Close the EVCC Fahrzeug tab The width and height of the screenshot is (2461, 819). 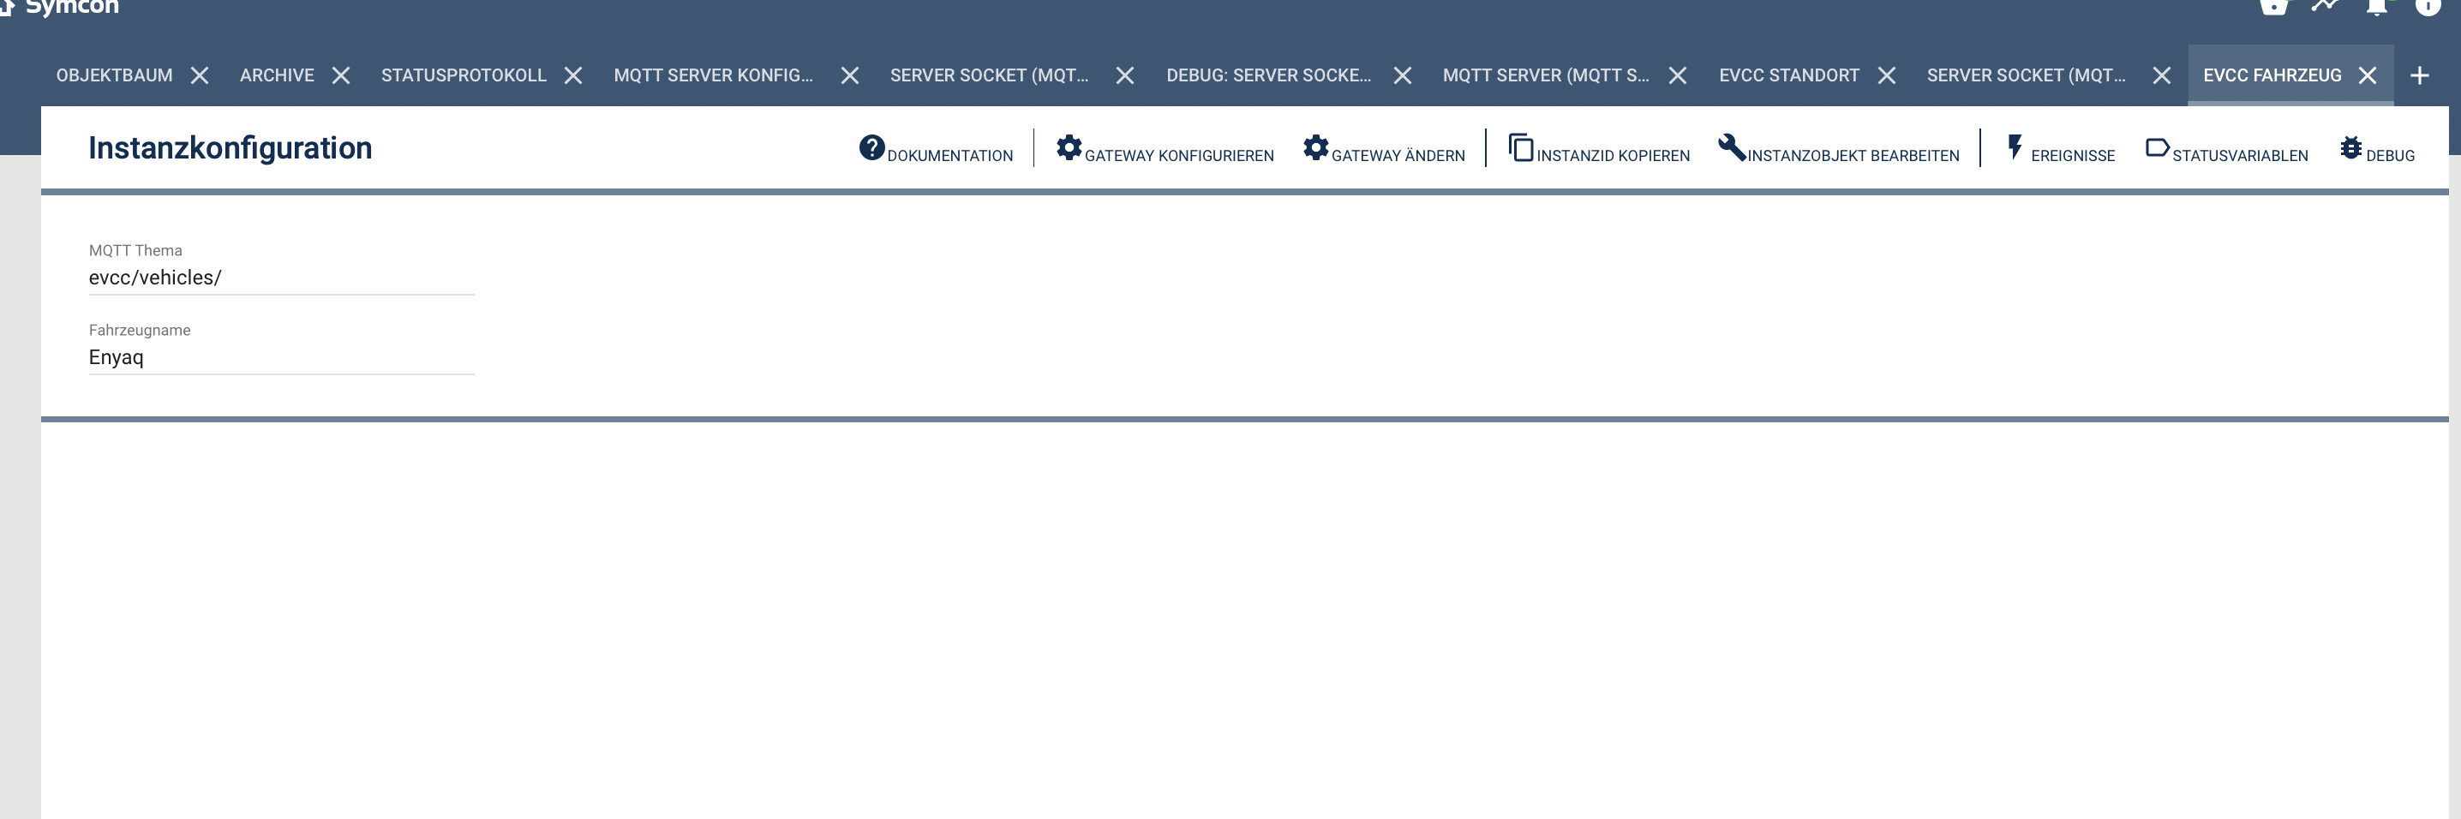[x=2368, y=75]
